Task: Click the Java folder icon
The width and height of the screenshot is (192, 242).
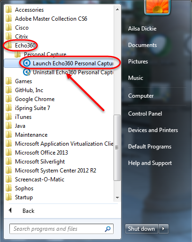Action: [x=8, y=126]
